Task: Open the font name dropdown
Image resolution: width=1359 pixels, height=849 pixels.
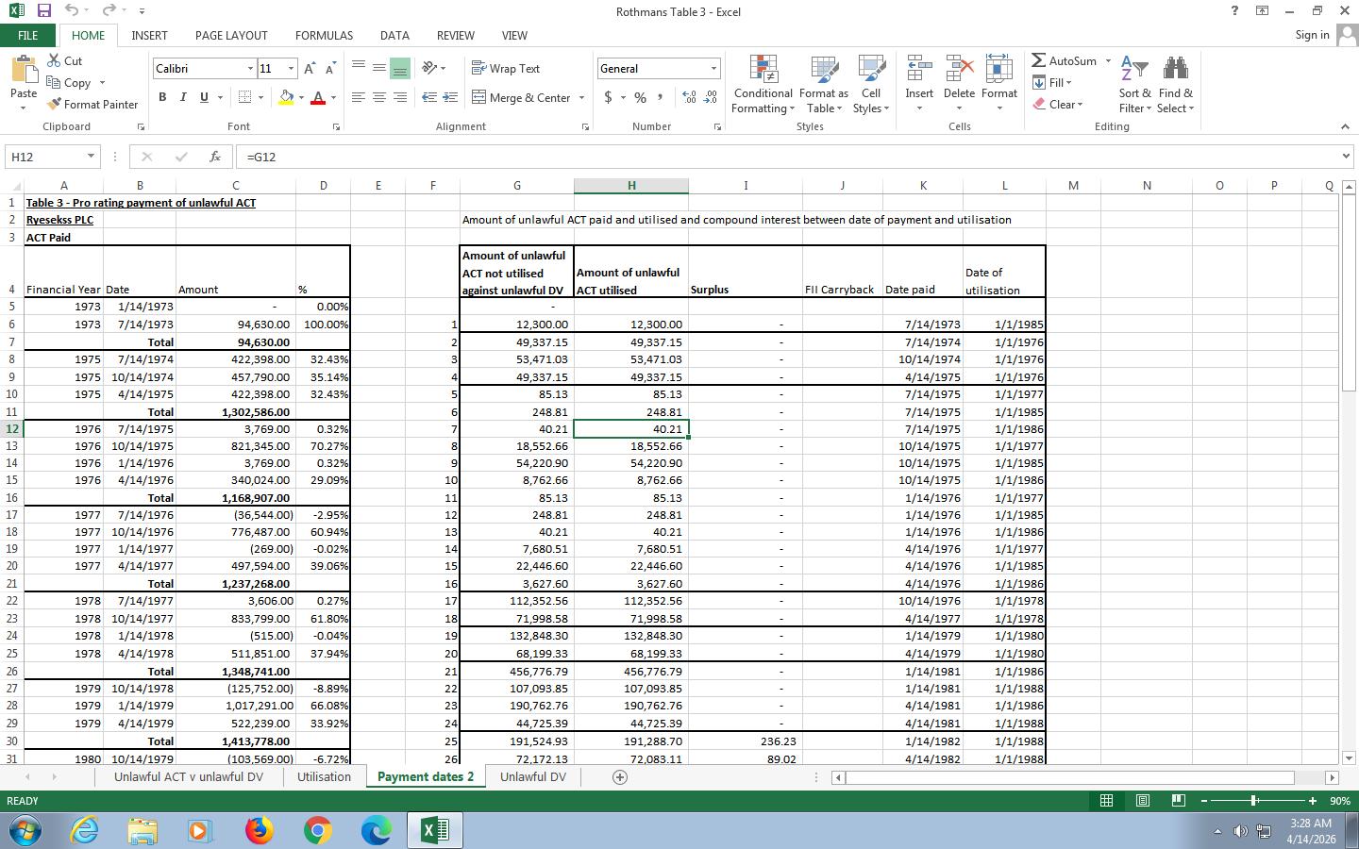Action: [250, 69]
